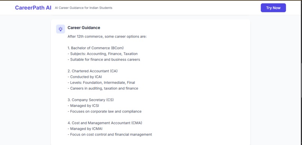Click "1. Bachelor of Commerce (BCom)" line
The image size is (302, 145).
[x=96, y=48]
